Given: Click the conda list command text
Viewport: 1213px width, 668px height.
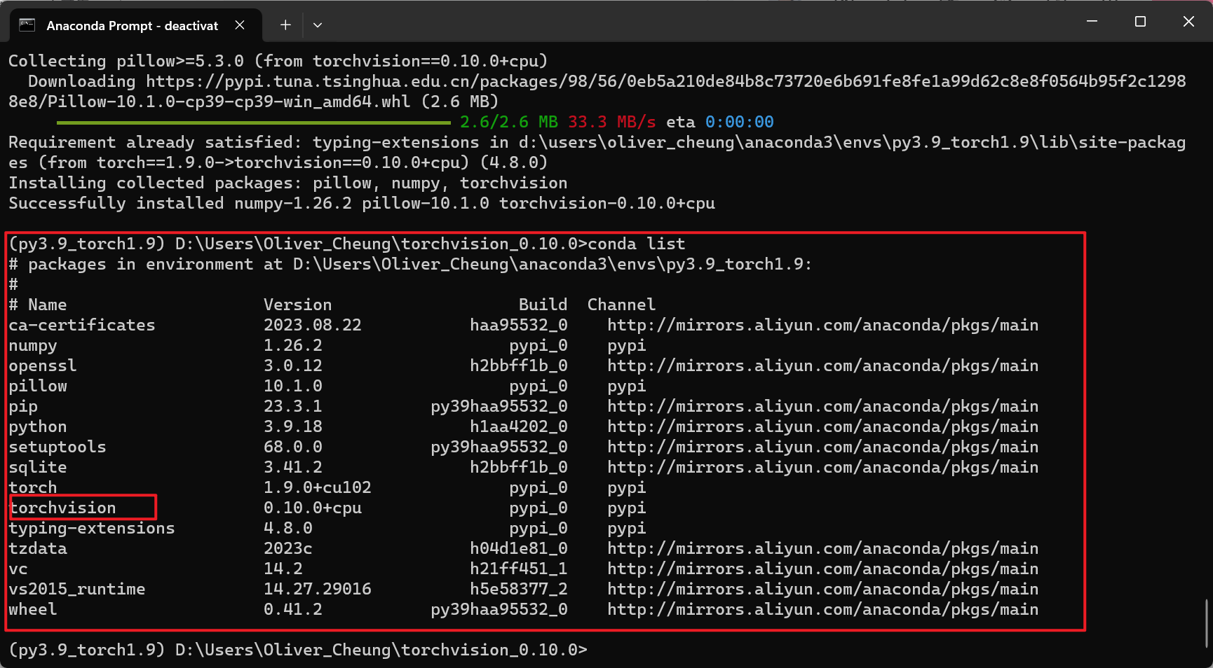Looking at the screenshot, I should pos(637,244).
